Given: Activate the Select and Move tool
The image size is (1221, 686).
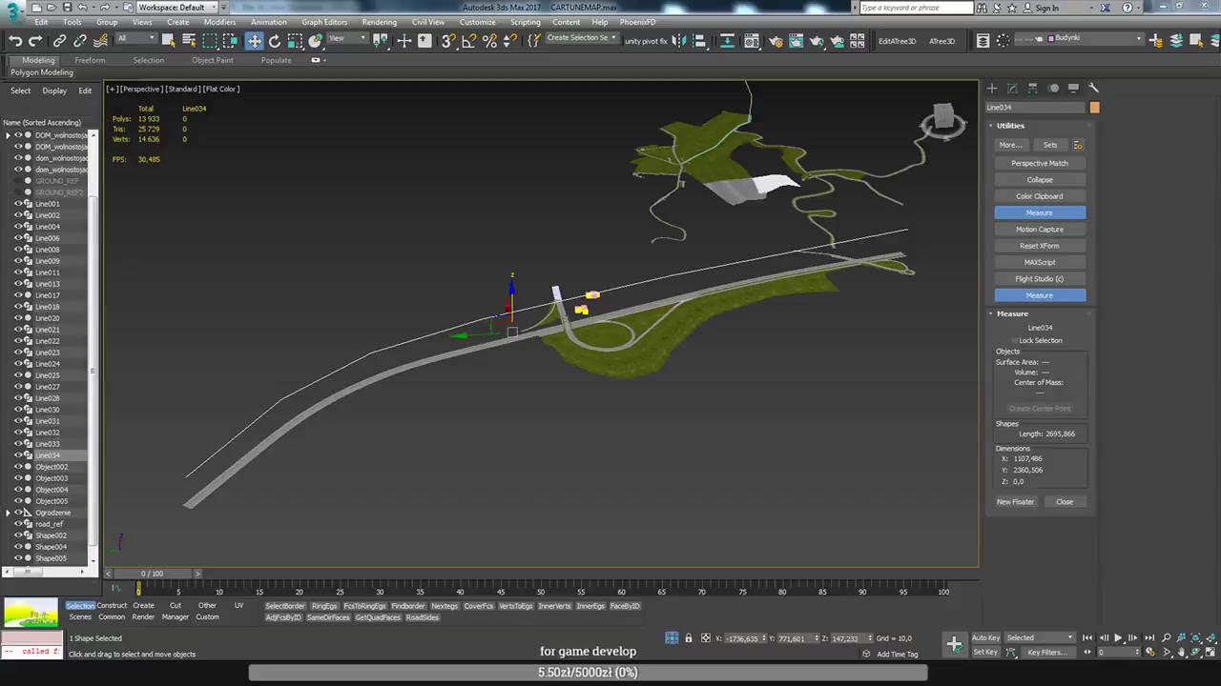Looking at the screenshot, I should coord(254,41).
